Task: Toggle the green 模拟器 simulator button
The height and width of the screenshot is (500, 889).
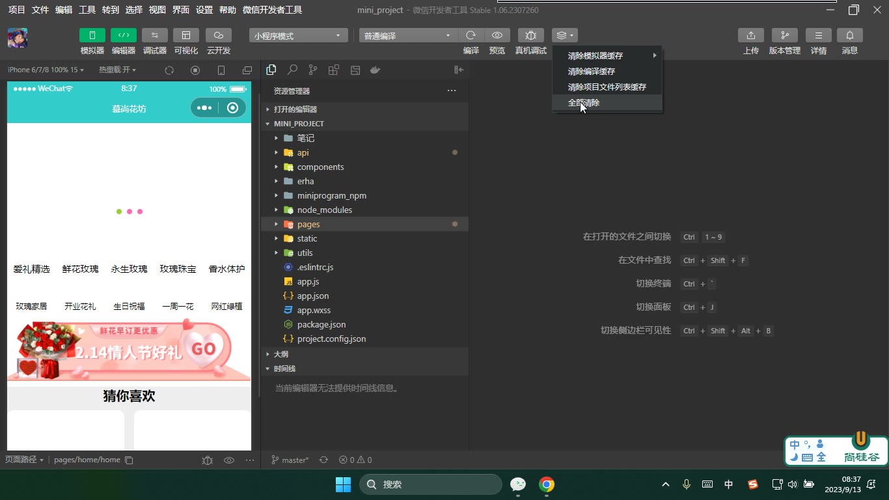Action: pos(92,35)
